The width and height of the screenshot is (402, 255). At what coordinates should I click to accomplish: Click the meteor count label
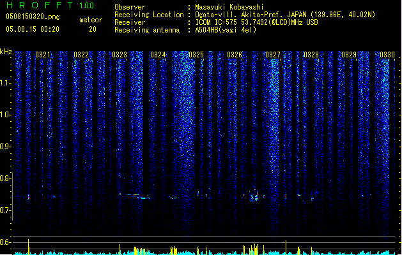coord(91,20)
